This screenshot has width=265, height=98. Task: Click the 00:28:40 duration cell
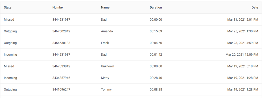click(156, 78)
